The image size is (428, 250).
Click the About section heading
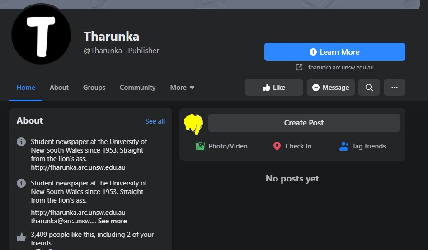click(x=30, y=120)
